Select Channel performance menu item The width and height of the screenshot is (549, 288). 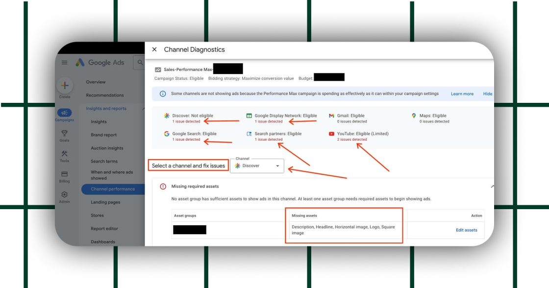coord(113,189)
